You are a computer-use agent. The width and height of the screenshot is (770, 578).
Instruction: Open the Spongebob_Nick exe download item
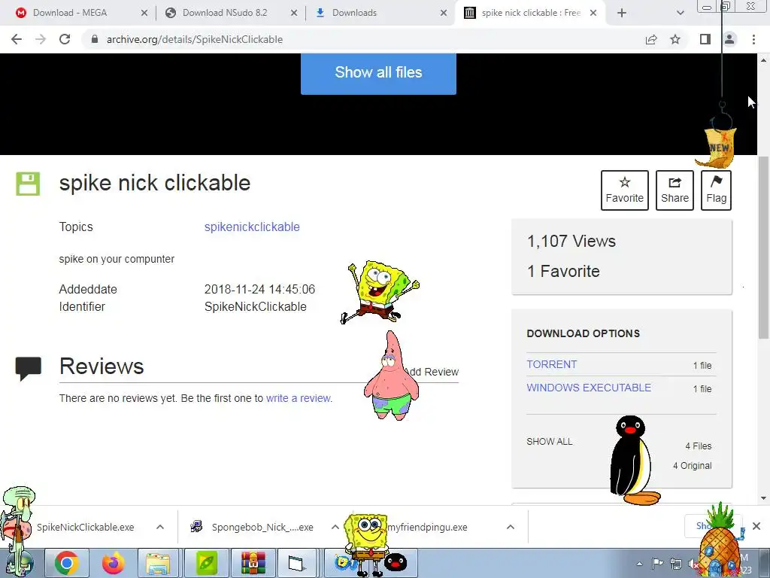click(262, 527)
